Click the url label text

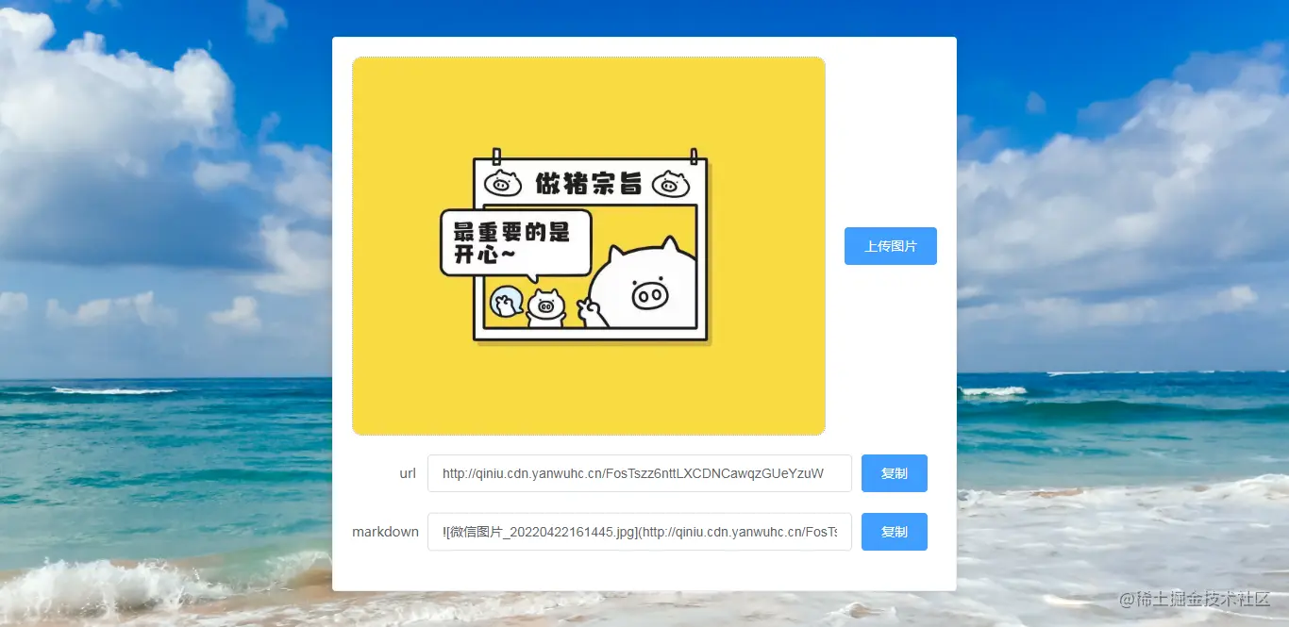point(408,473)
